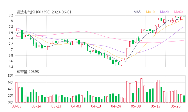Click the 04-13 date label
The width and height of the screenshot is (188, 112).
pyautogui.click(x=96, y=106)
